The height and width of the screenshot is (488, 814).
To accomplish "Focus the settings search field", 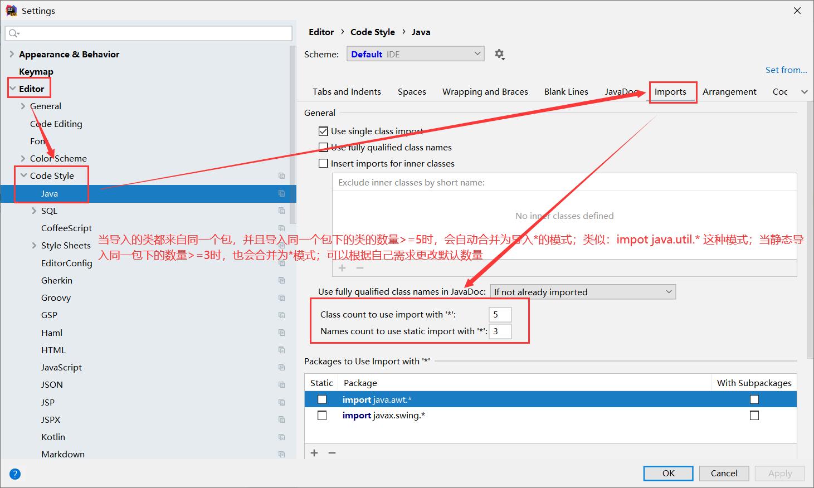I will (x=149, y=33).
